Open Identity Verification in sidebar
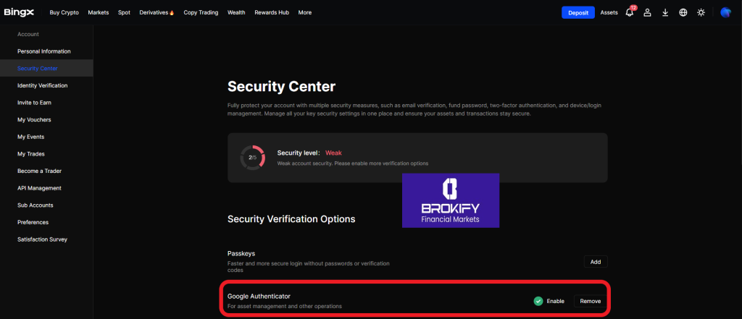The height and width of the screenshot is (319, 742). click(x=43, y=85)
